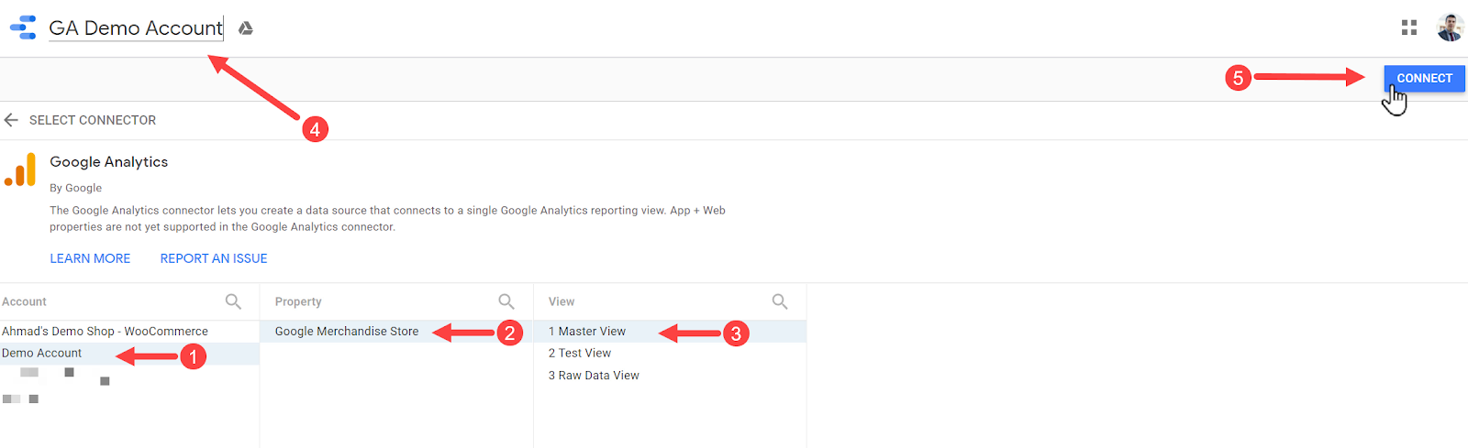The height and width of the screenshot is (448, 1468).
Task: Click the View column header
Action: pos(562,301)
